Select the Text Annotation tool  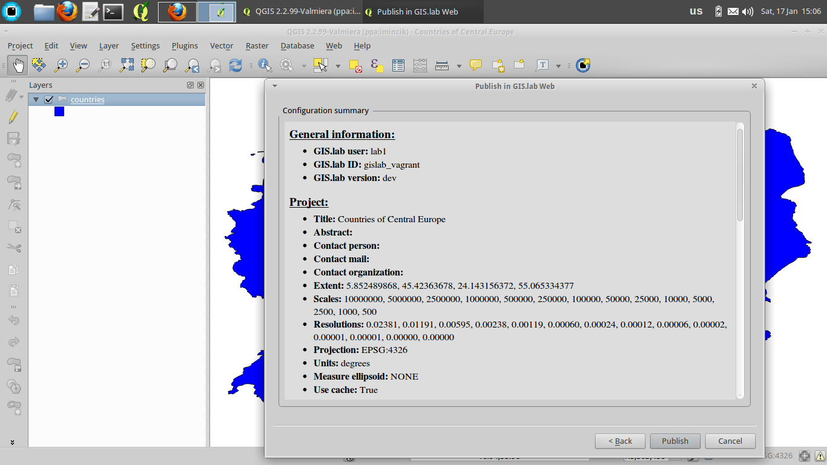point(542,65)
